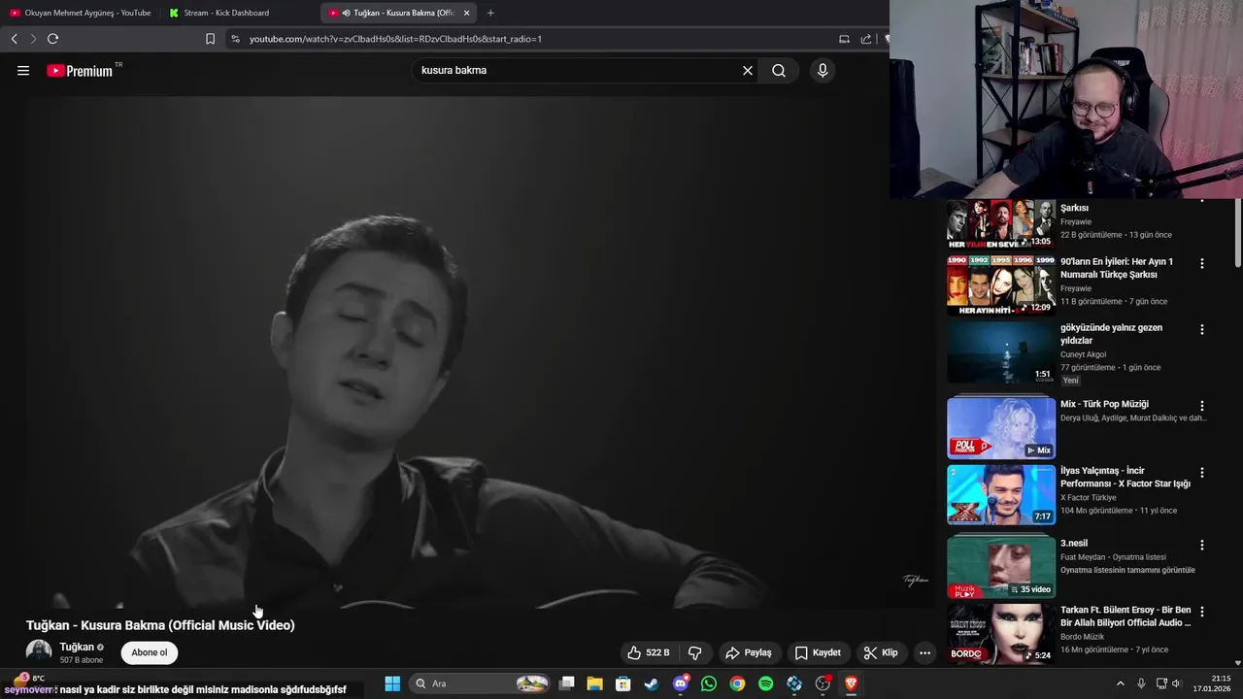Image resolution: width=1243 pixels, height=699 pixels.
Task: Open File Explorer from the taskbar
Action: pos(594,683)
